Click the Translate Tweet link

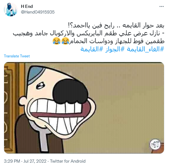pyautogui.click(x=17, y=56)
